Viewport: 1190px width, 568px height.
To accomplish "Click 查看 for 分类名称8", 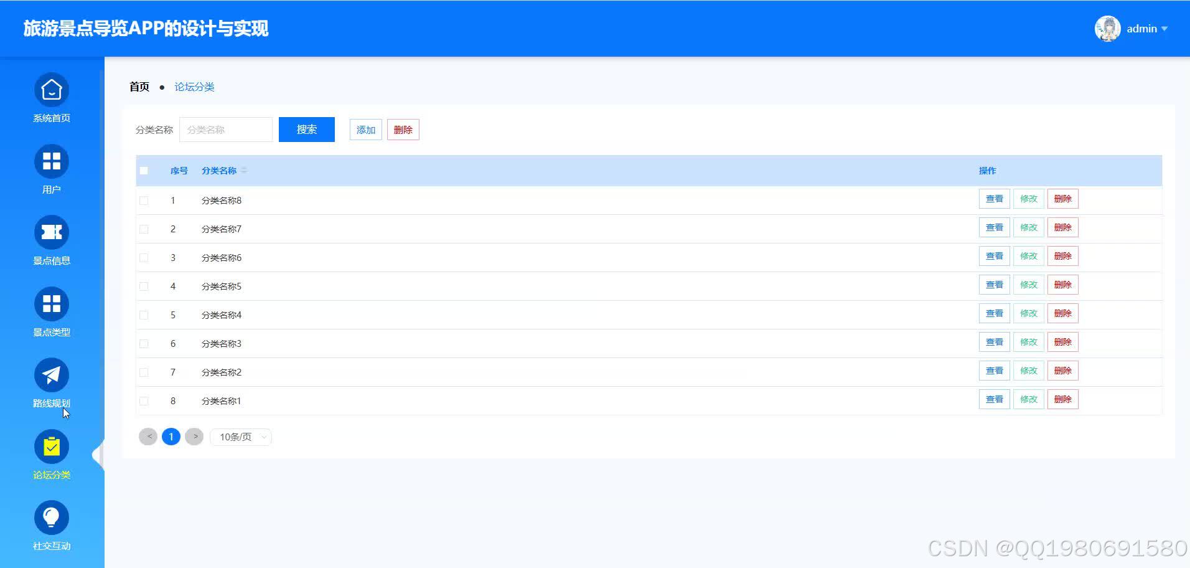I will pyautogui.click(x=995, y=199).
